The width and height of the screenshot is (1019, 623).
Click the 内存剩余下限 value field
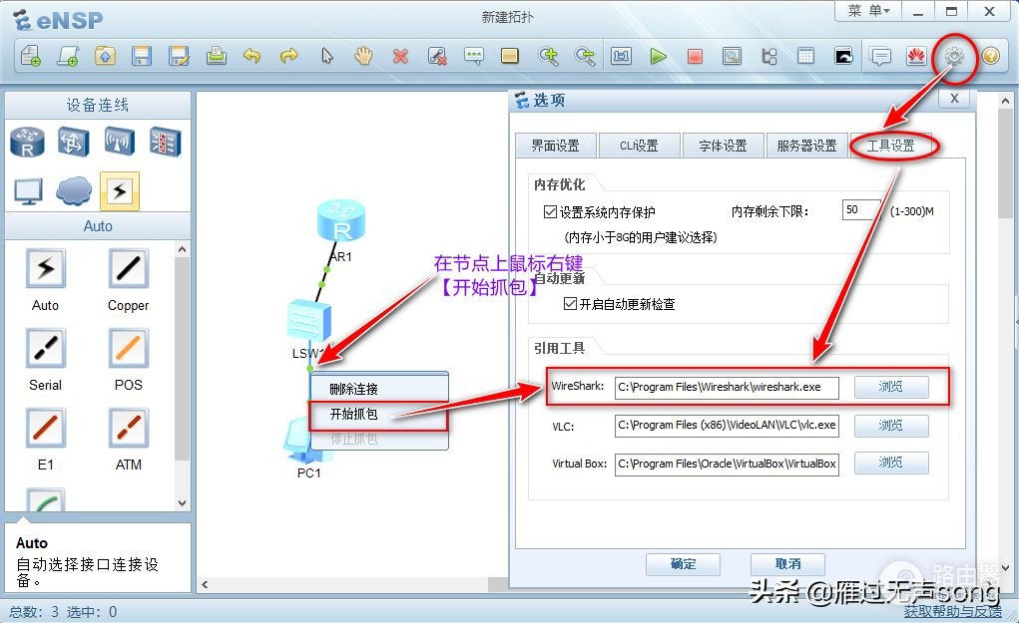click(x=861, y=209)
